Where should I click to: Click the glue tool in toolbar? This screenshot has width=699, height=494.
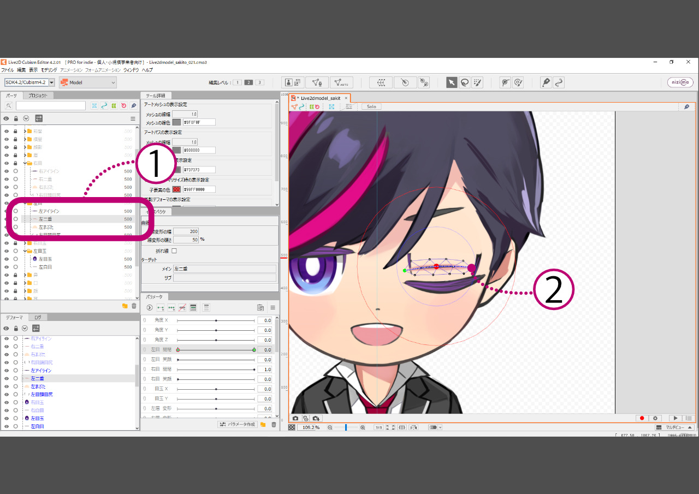pos(424,82)
